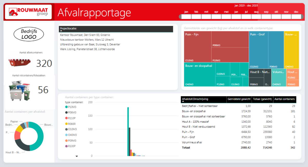The height and width of the screenshot is (167, 308).
Task: Select Uitbreiding gebouw van Baak location
Action: point(90,44)
